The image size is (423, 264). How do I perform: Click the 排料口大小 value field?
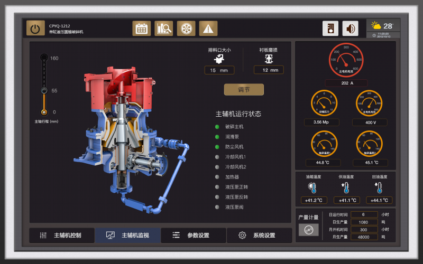(x=219, y=70)
